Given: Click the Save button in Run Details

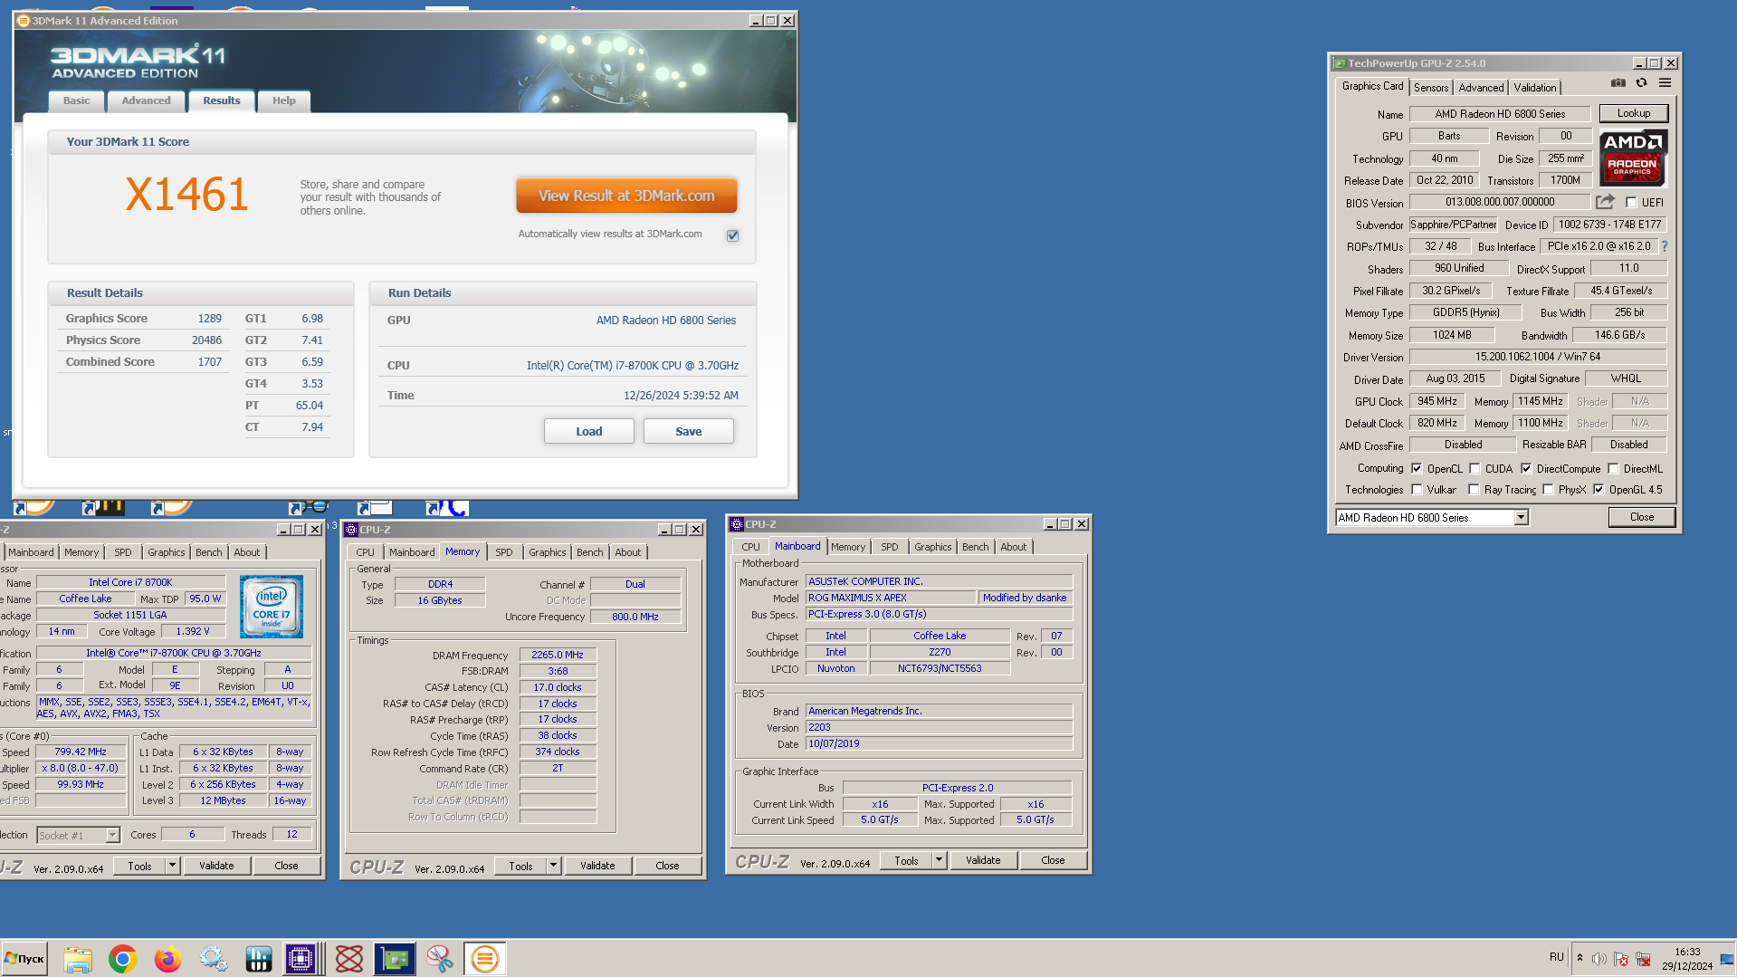Looking at the screenshot, I should [x=688, y=431].
